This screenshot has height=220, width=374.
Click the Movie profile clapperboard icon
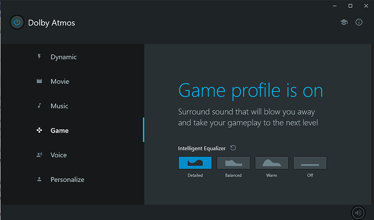39,82
